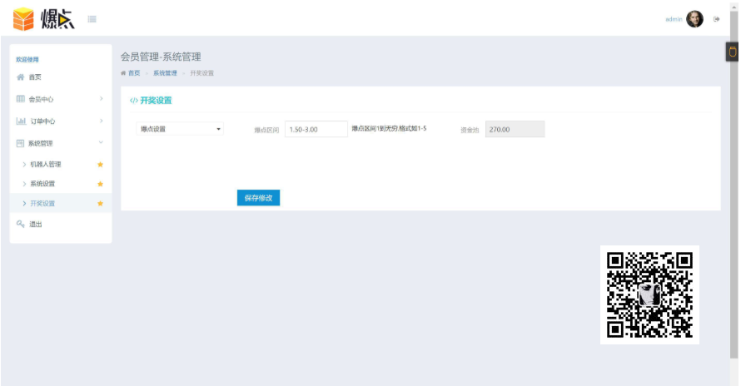Click the home icon next to 首页 in sidebar
This screenshot has height=386, width=741.
pyautogui.click(x=20, y=77)
